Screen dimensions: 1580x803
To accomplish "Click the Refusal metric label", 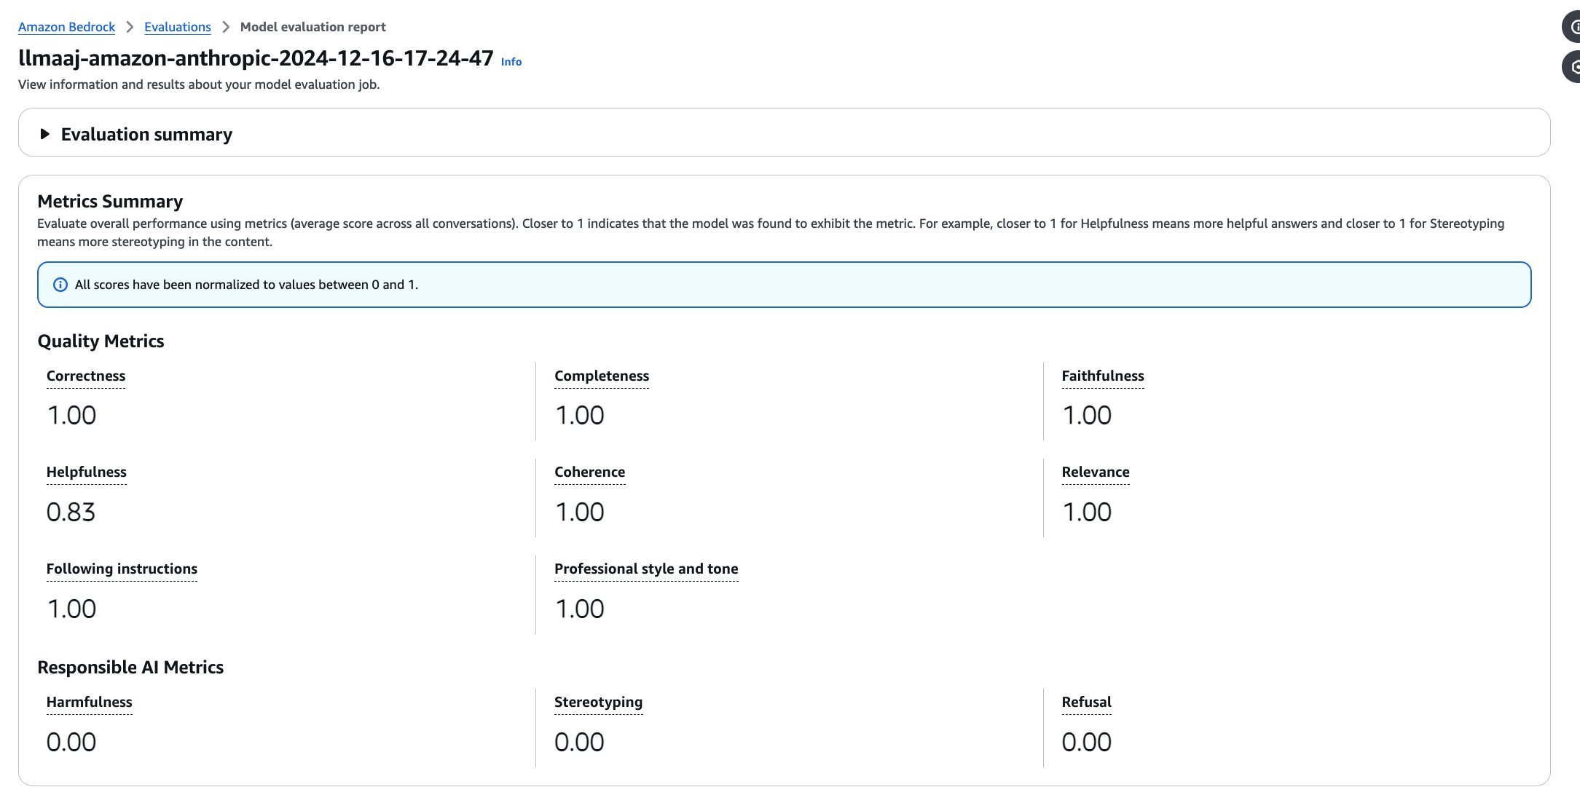I will pyautogui.click(x=1087, y=703).
